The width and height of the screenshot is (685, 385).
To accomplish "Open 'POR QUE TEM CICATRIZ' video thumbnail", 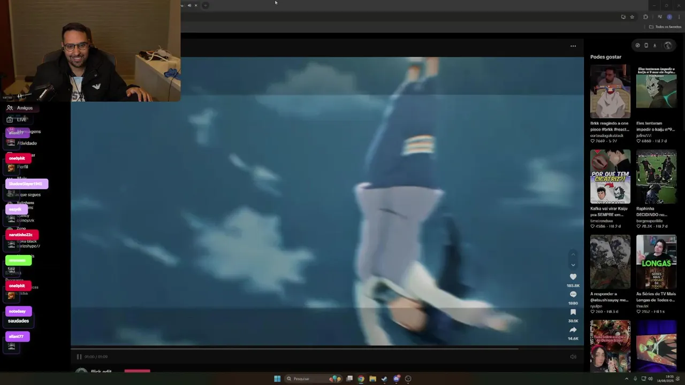I will [610, 176].
